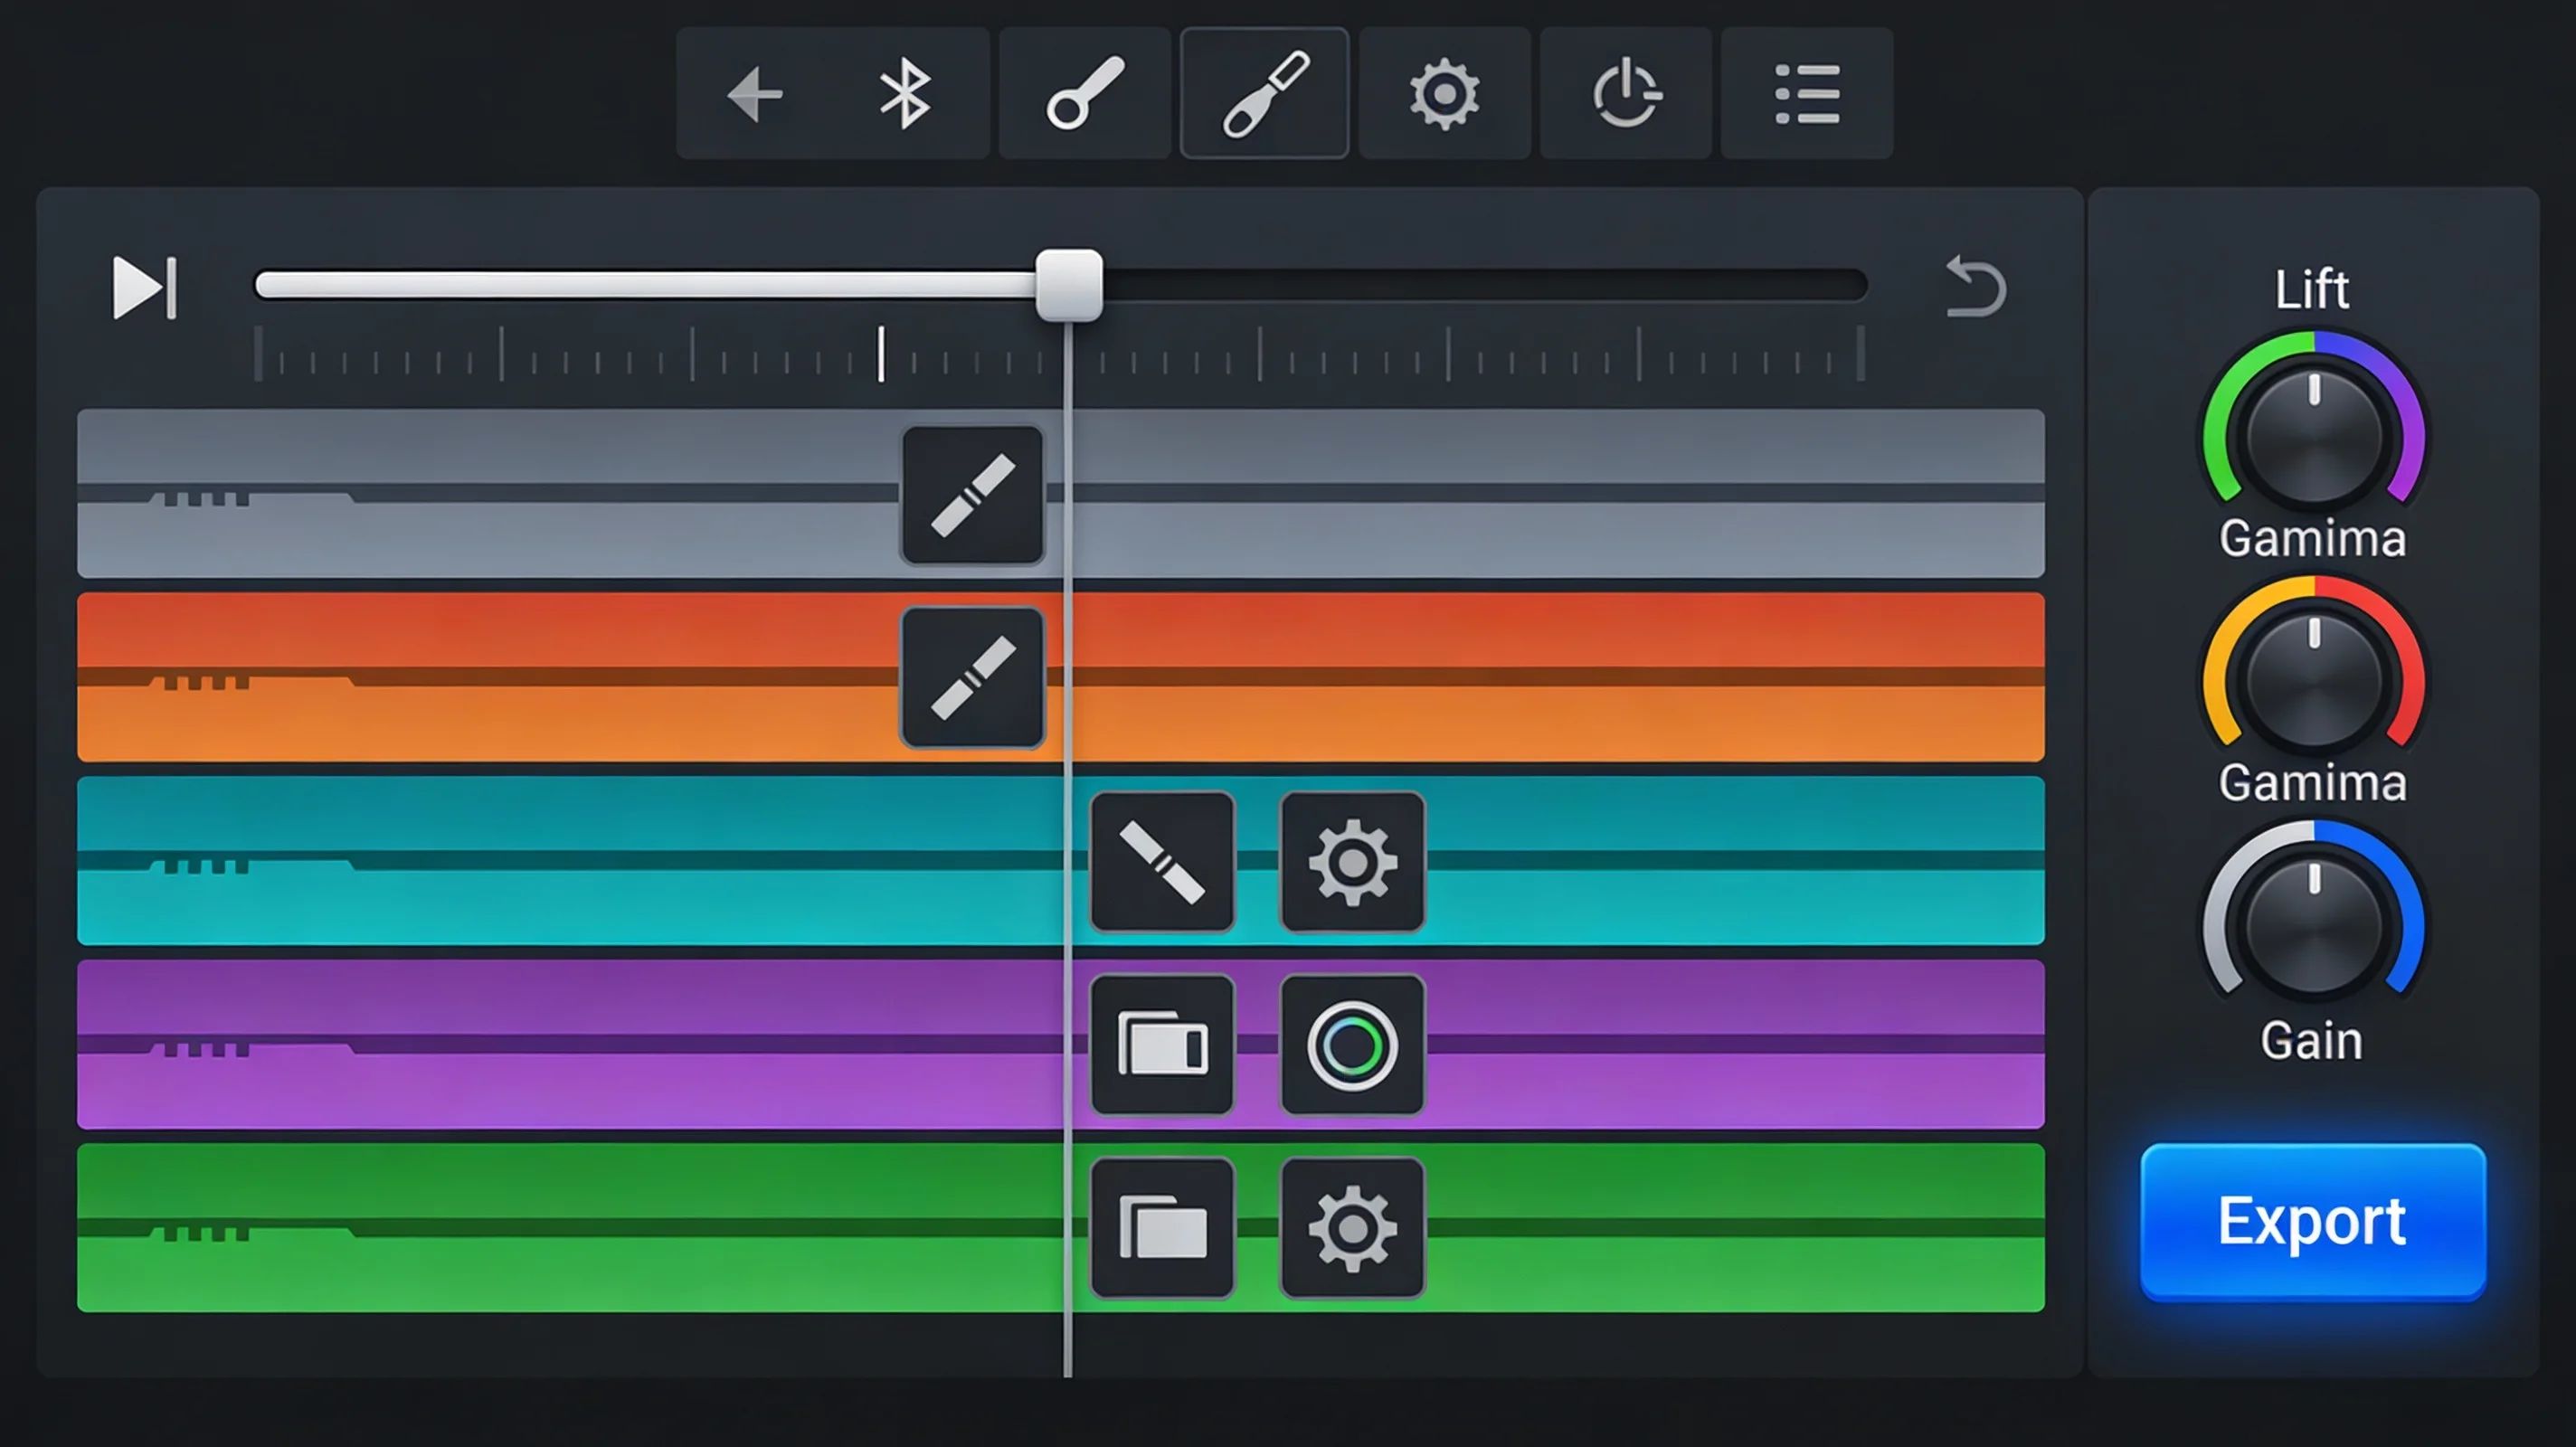Image resolution: width=2576 pixels, height=1447 pixels.
Task: Click the Gain label
Action: pos(2312,1041)
